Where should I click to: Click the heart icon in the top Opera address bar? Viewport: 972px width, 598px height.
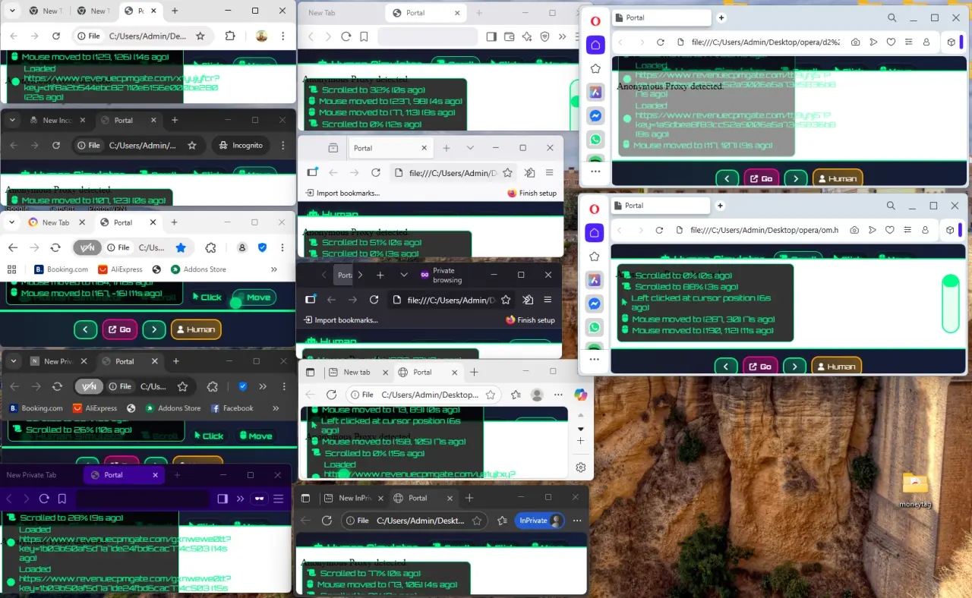click(891, 42)
